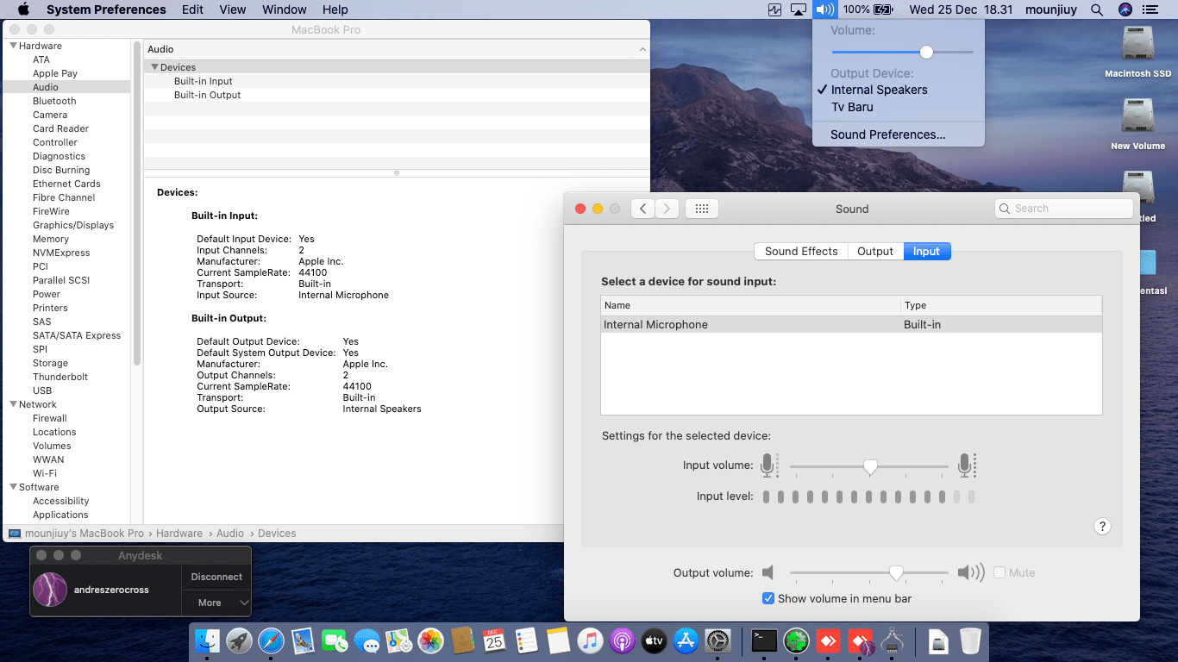Click the volume icon in menu bar
This screenshot has width=1178, height=662.
[825, 9]
